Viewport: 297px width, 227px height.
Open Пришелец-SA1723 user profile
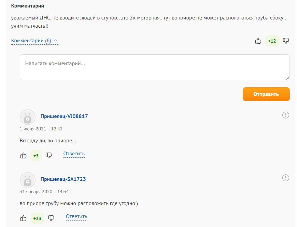coord(63,179)
